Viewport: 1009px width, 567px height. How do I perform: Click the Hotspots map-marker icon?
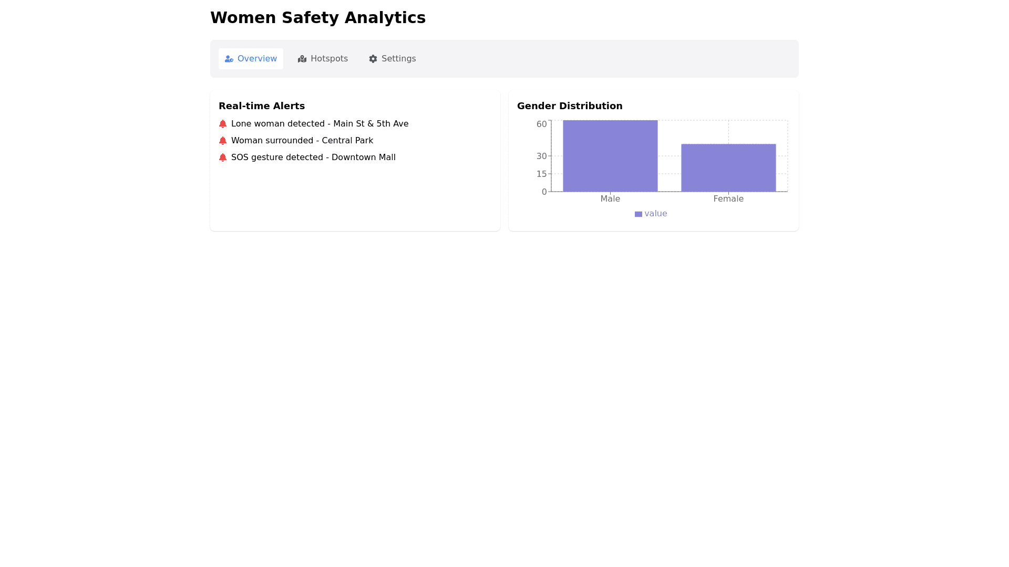click(302, 59)
